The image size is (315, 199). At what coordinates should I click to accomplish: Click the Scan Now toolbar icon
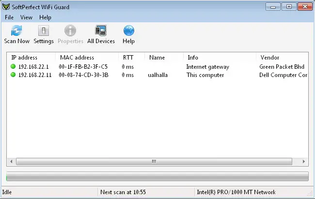tap(16, 31)
